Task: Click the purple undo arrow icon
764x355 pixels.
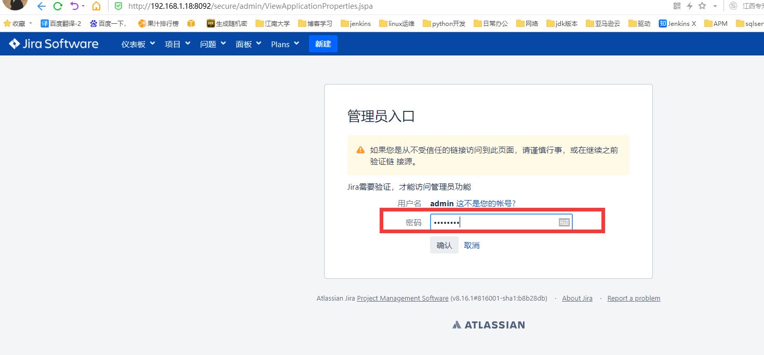Action: pyautogui.click(x=75, y=6)
